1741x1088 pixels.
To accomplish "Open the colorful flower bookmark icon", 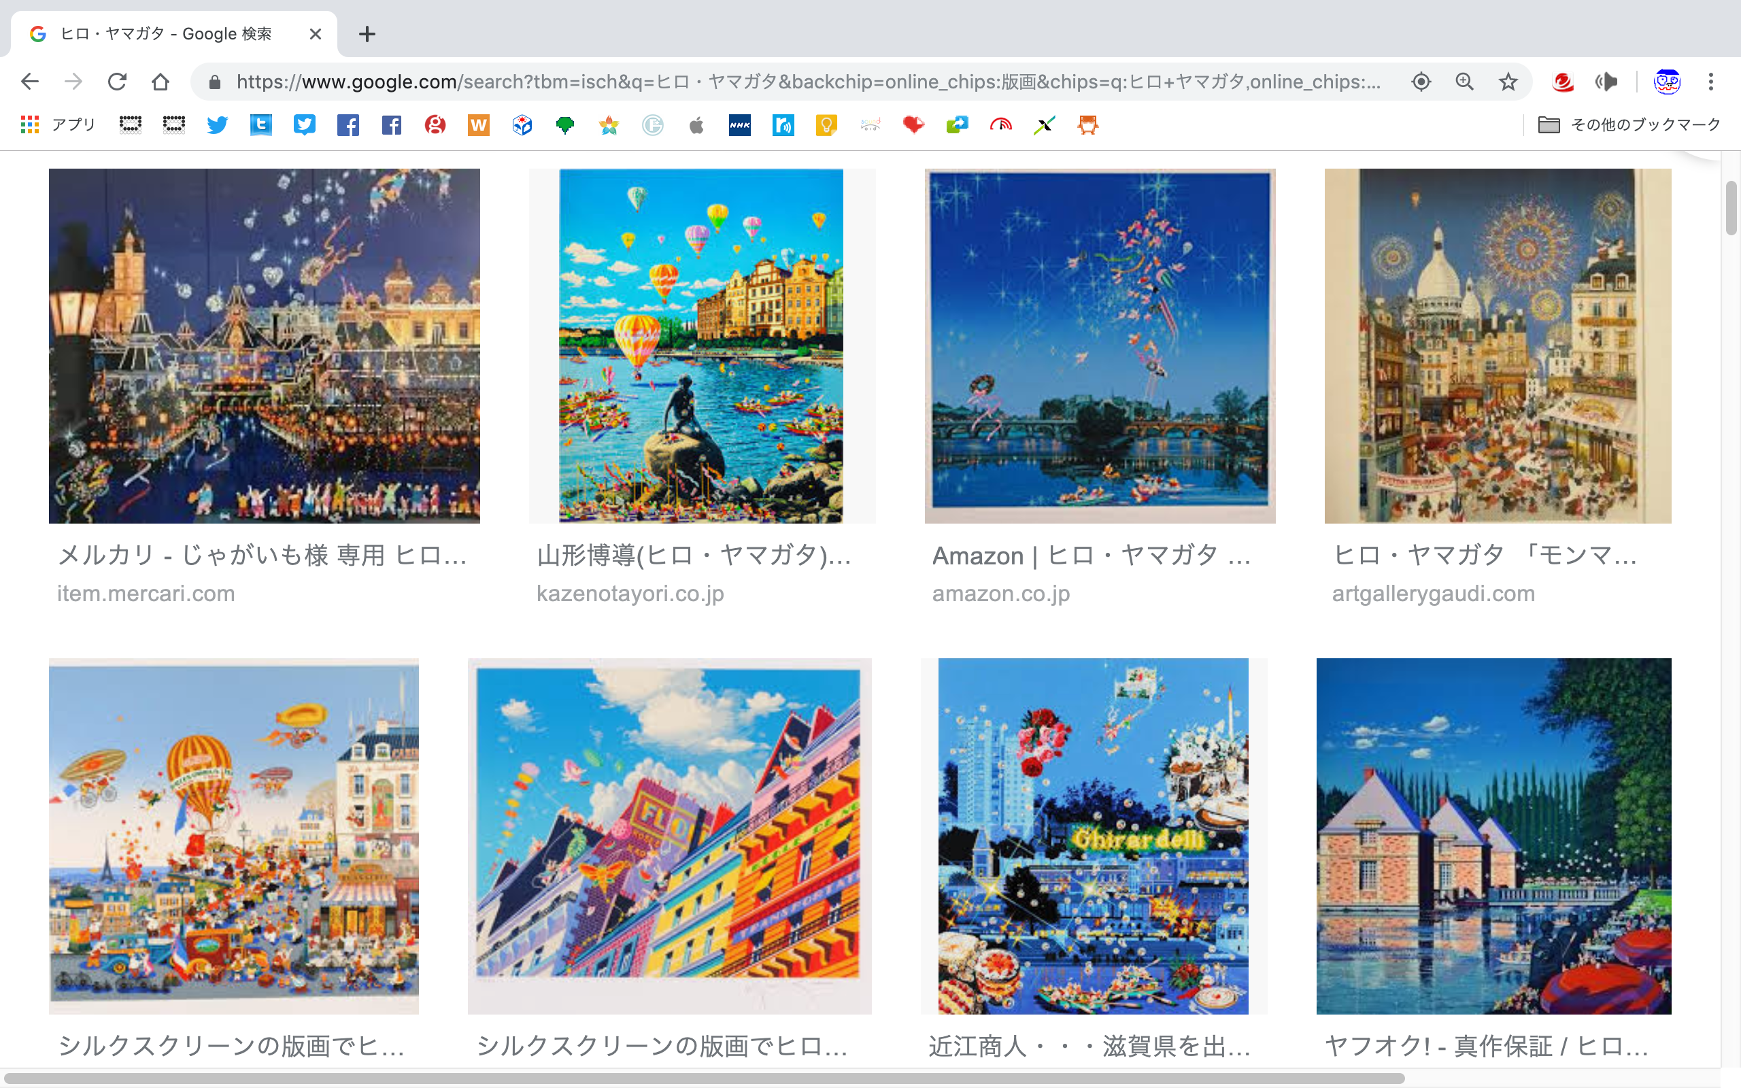I will (x=609, y=125).
